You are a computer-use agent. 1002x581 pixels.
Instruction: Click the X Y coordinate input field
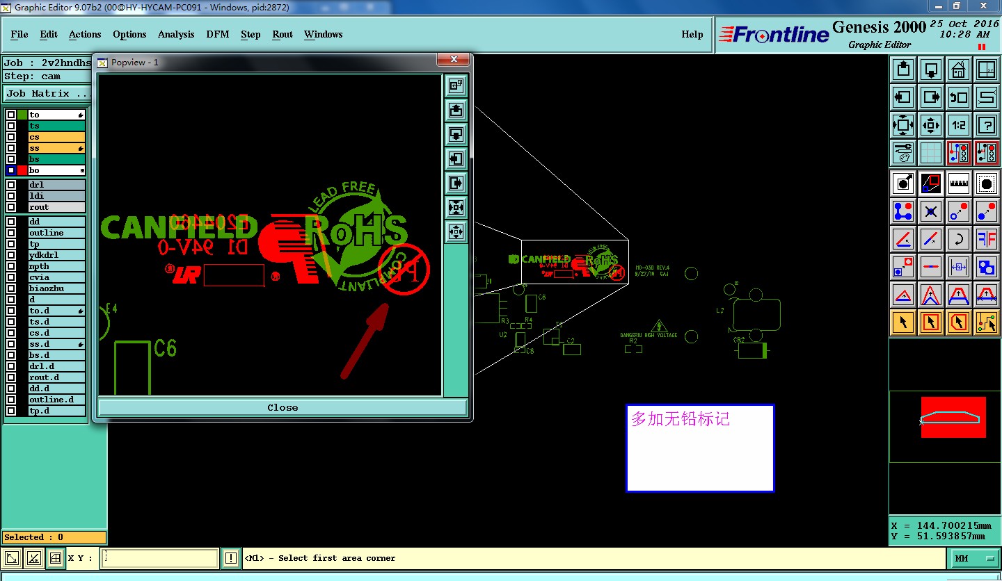[x=160, y=558]
